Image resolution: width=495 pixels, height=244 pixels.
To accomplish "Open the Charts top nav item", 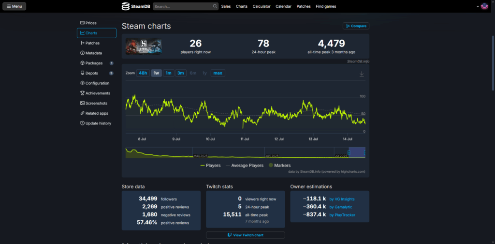I will point(242,6).
